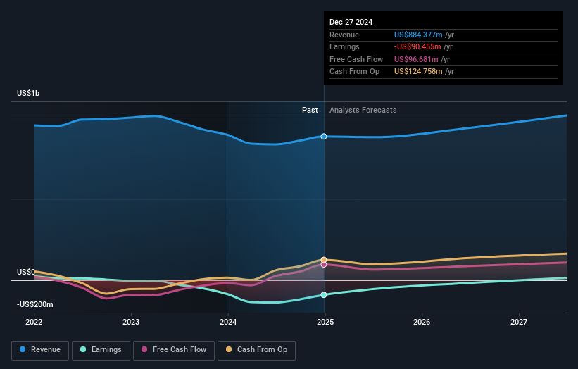
Task: Click the -US$90.455m earnings value
Action: tap(417, 46)
